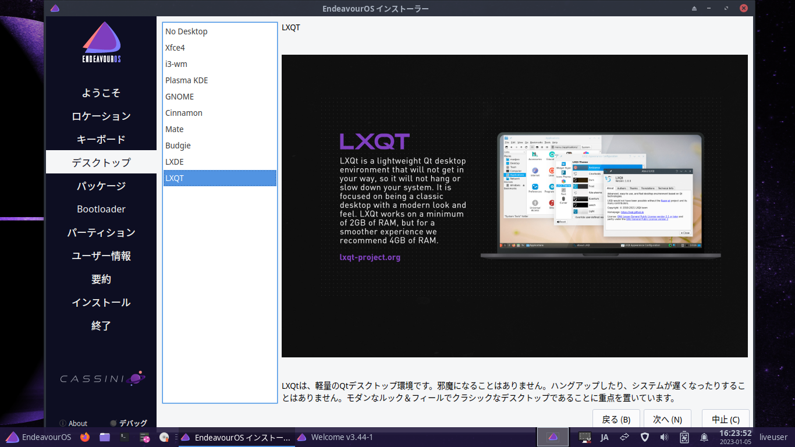Go to the ロケーション step
Screen dimensions: 795x447
101,116
